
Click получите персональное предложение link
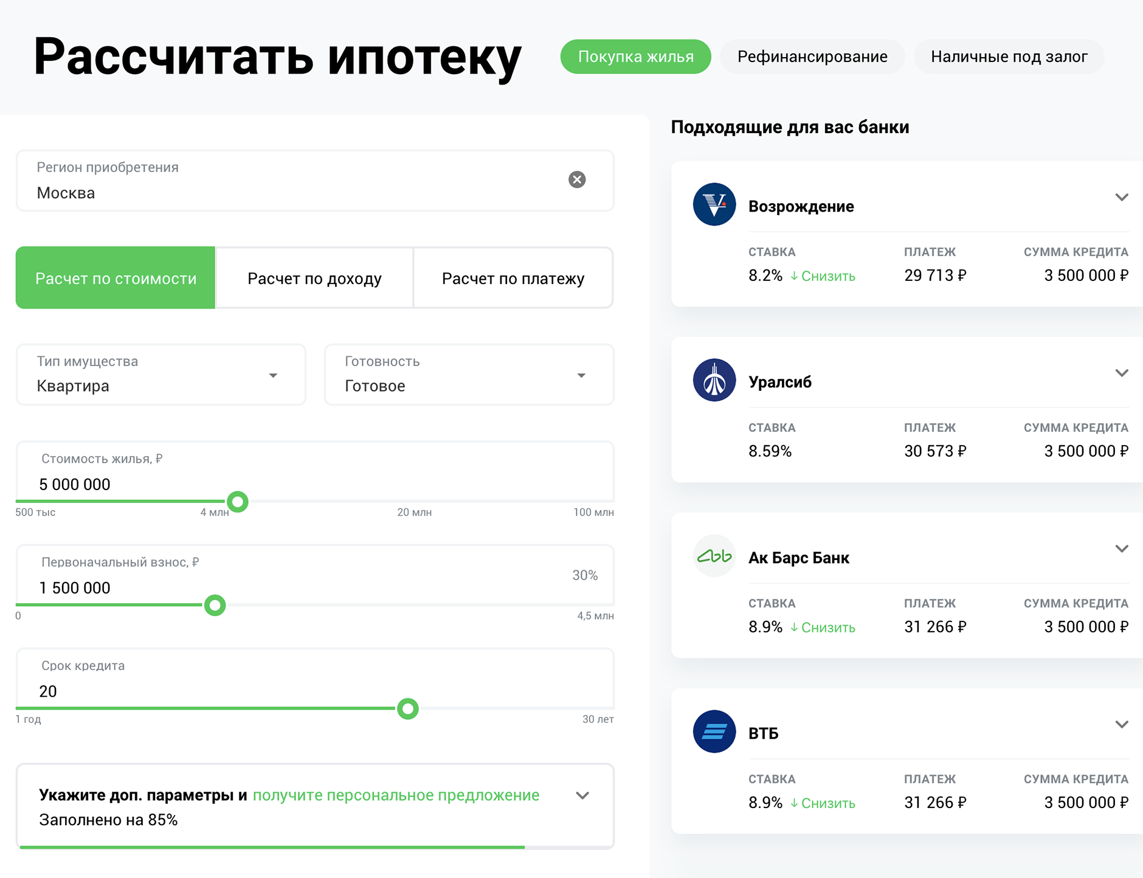pyautogui.click(x=396, y=795)
